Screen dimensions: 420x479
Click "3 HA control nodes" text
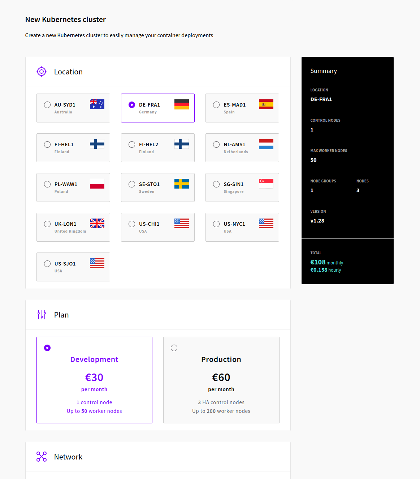(x=221, y=402)
